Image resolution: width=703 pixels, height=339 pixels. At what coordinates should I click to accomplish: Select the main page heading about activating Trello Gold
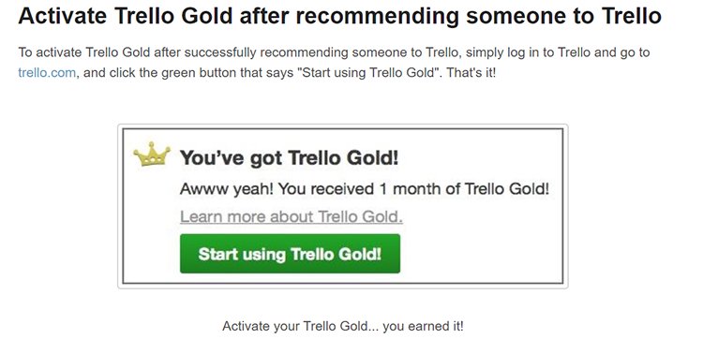click(x=340, y=17)
